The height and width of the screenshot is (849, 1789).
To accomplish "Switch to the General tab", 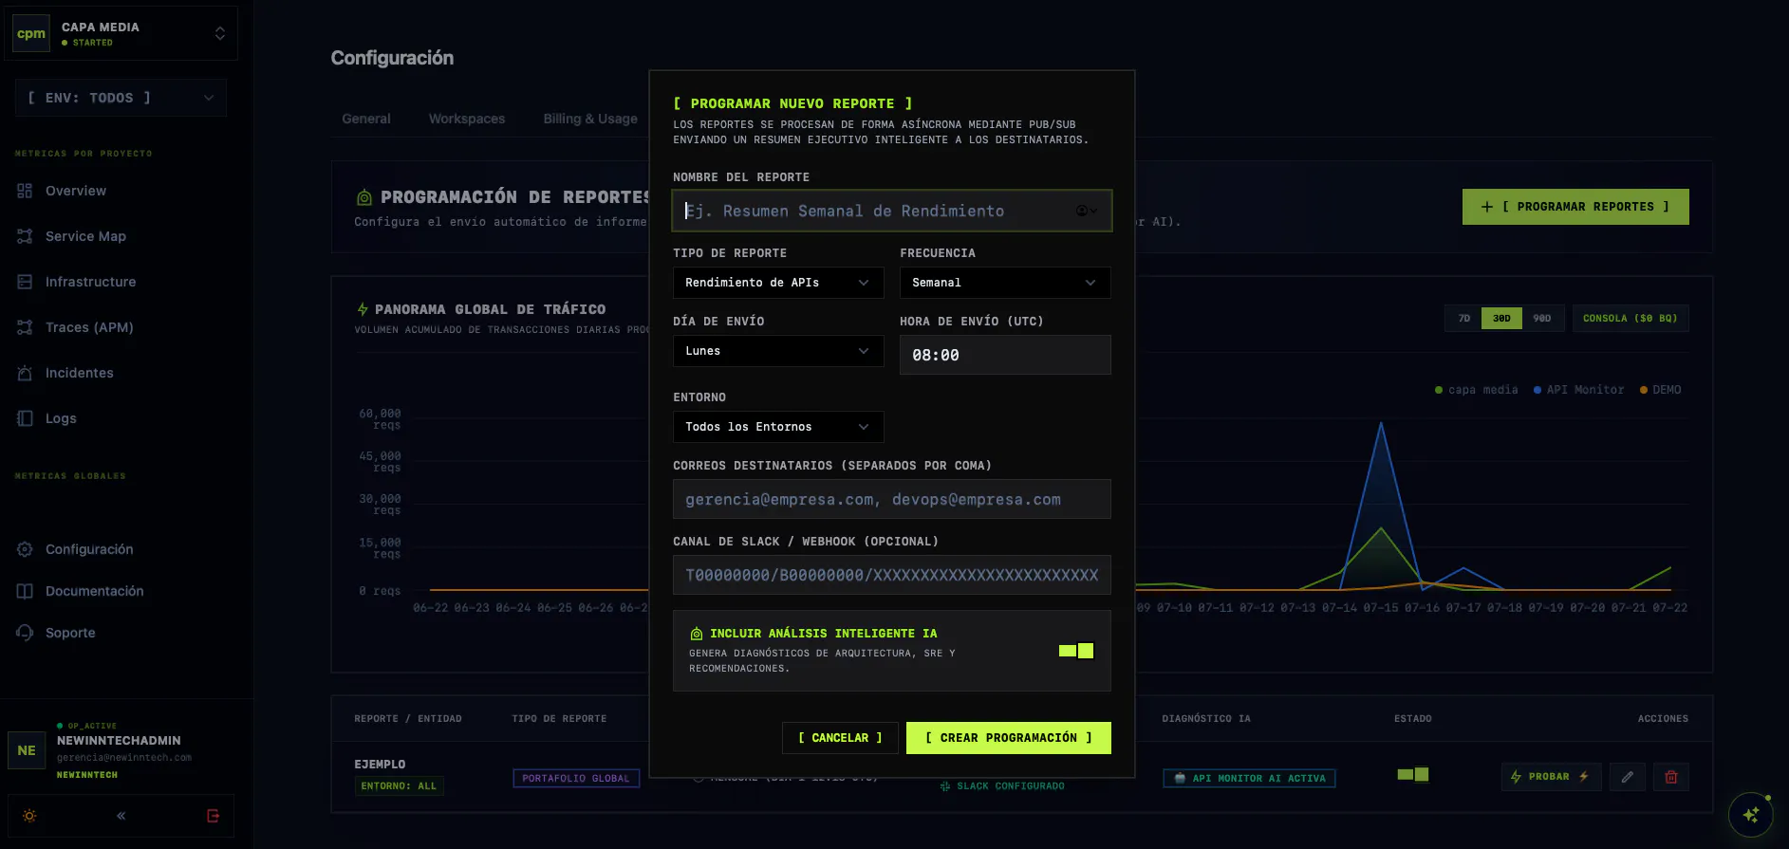I will (366, 119).
